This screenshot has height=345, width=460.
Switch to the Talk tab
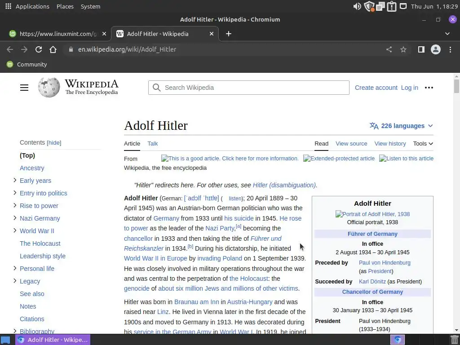(153, 143)
